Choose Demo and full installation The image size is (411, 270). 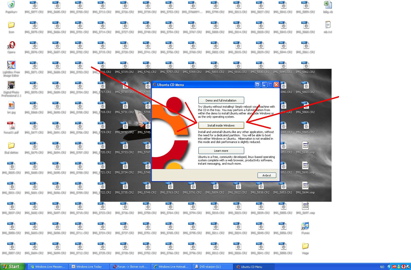click(x=221, y=100)
